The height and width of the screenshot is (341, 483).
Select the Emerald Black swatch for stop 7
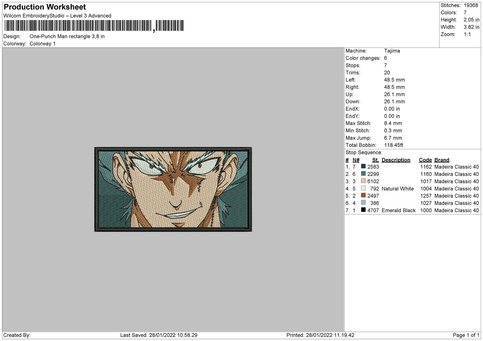[x=363, y=210]
